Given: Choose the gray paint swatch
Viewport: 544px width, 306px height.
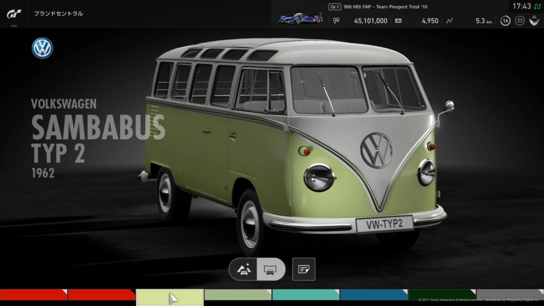Looking at the screenshot, I should tap(510, 294).
